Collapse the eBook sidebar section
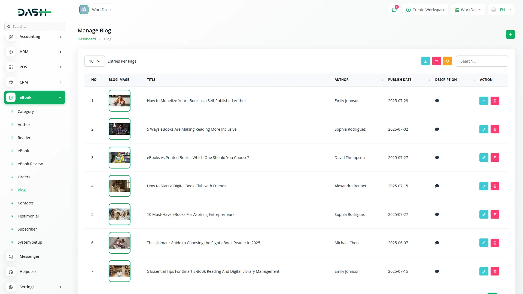The height and width of the screenshot is (294, 523). [x=35, y=97]
